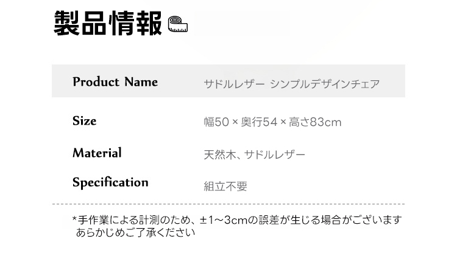This screenshot has width=457, height=267.
Task: Select the Product Name label
Action: point(115,82)
